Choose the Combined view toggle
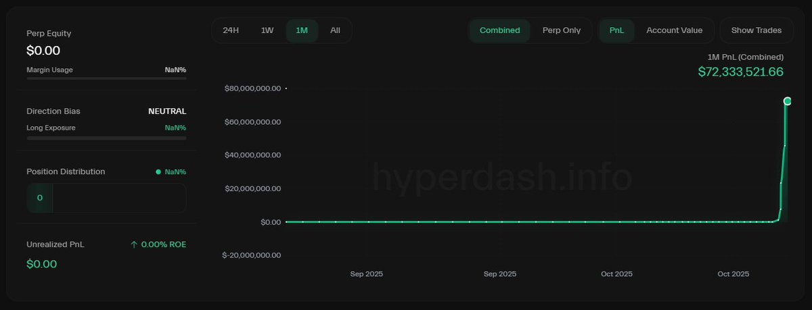 pos(500,30)
